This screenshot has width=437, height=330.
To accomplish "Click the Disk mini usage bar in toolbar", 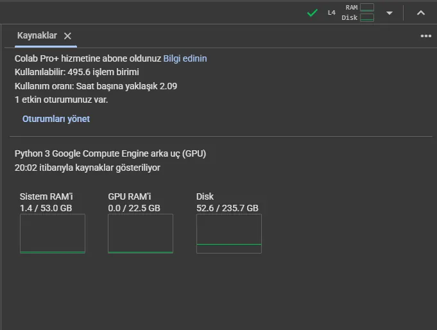I will coord(366,18).
